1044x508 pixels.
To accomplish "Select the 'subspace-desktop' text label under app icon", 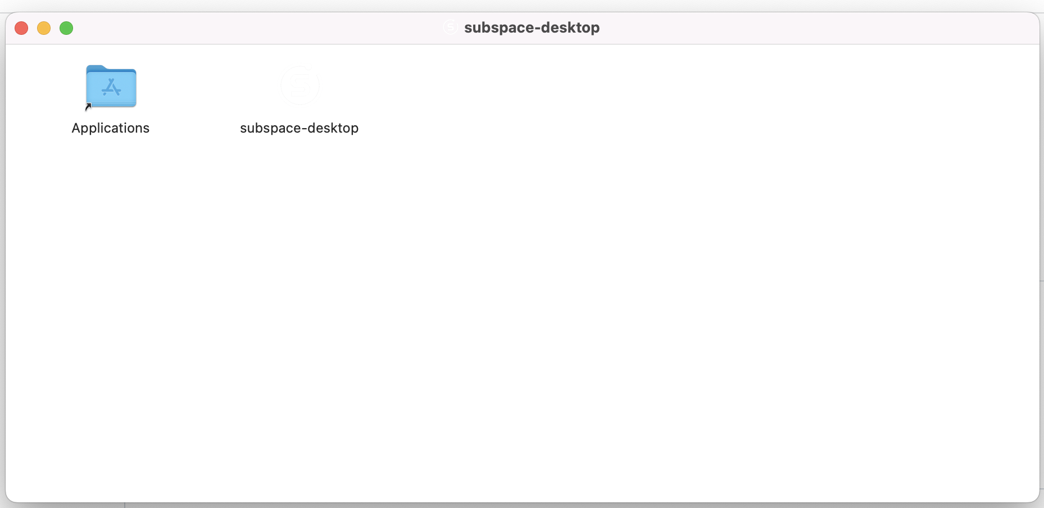I will coord(299,128).
